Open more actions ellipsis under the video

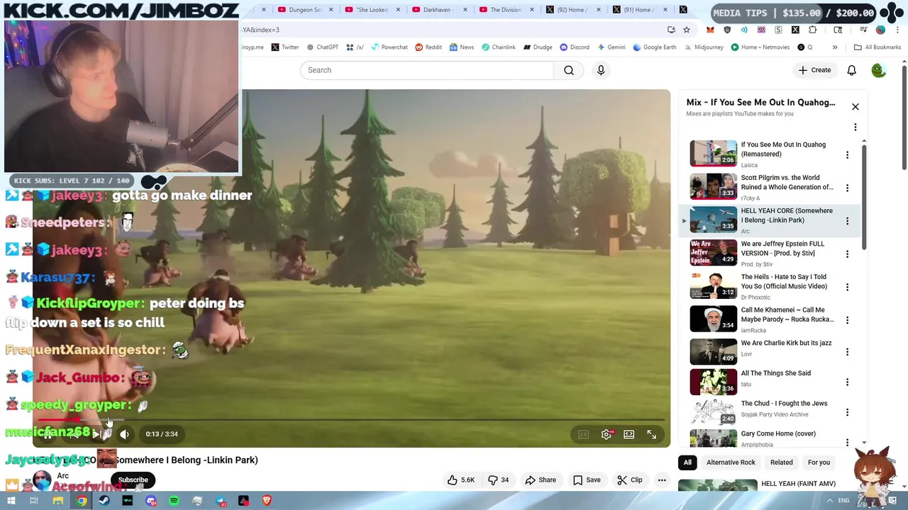click(662, 480)
